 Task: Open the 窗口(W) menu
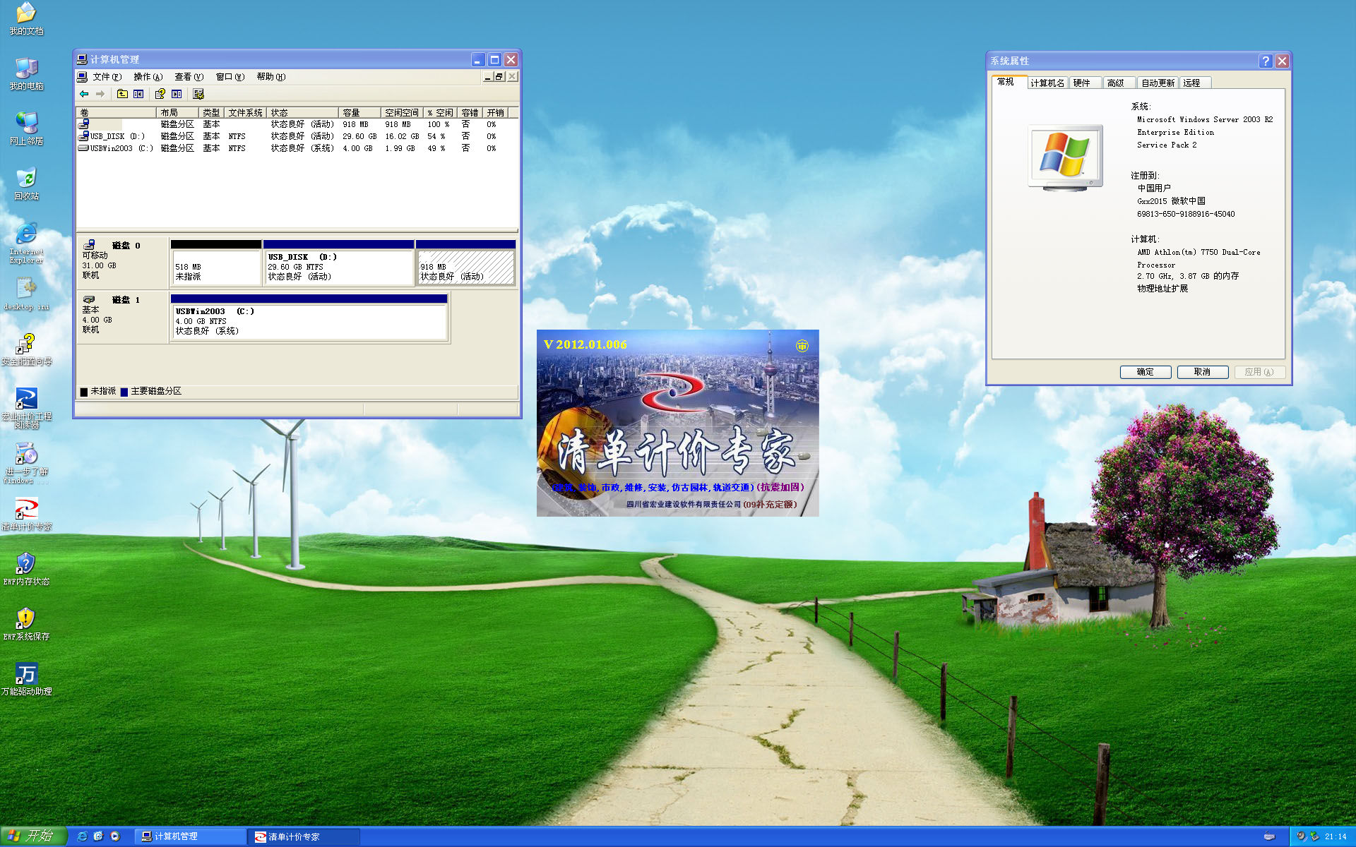230,77
